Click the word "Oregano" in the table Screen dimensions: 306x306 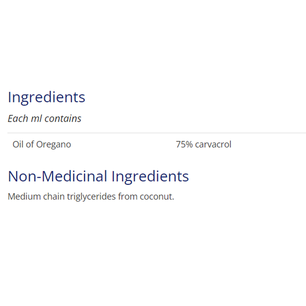click(x=54, y=145)
